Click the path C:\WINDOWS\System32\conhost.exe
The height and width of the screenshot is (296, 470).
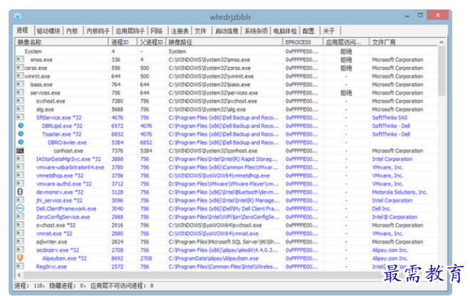tap(213, 151)
